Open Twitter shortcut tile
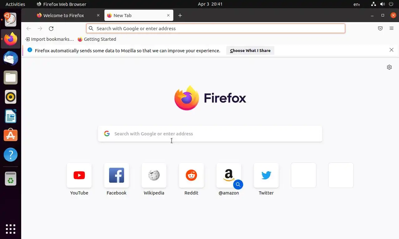Viewport: 399px width, 239px height. coord(266,175)
